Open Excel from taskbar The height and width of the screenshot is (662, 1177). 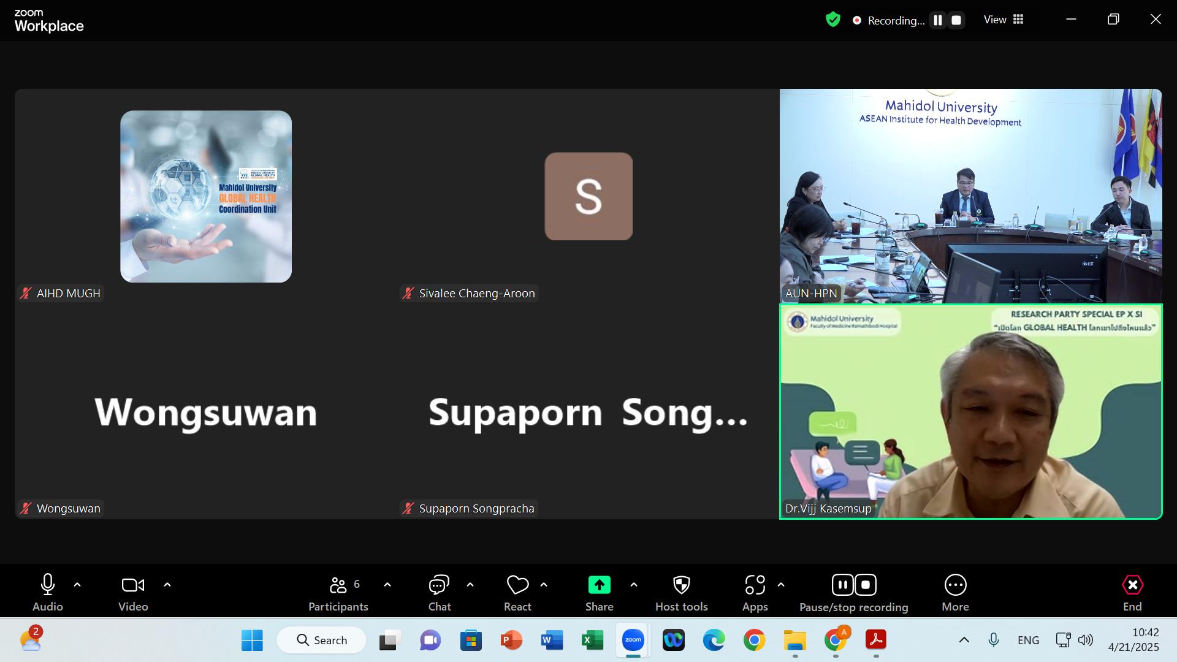pyautogui.click(x=592, y=641)
